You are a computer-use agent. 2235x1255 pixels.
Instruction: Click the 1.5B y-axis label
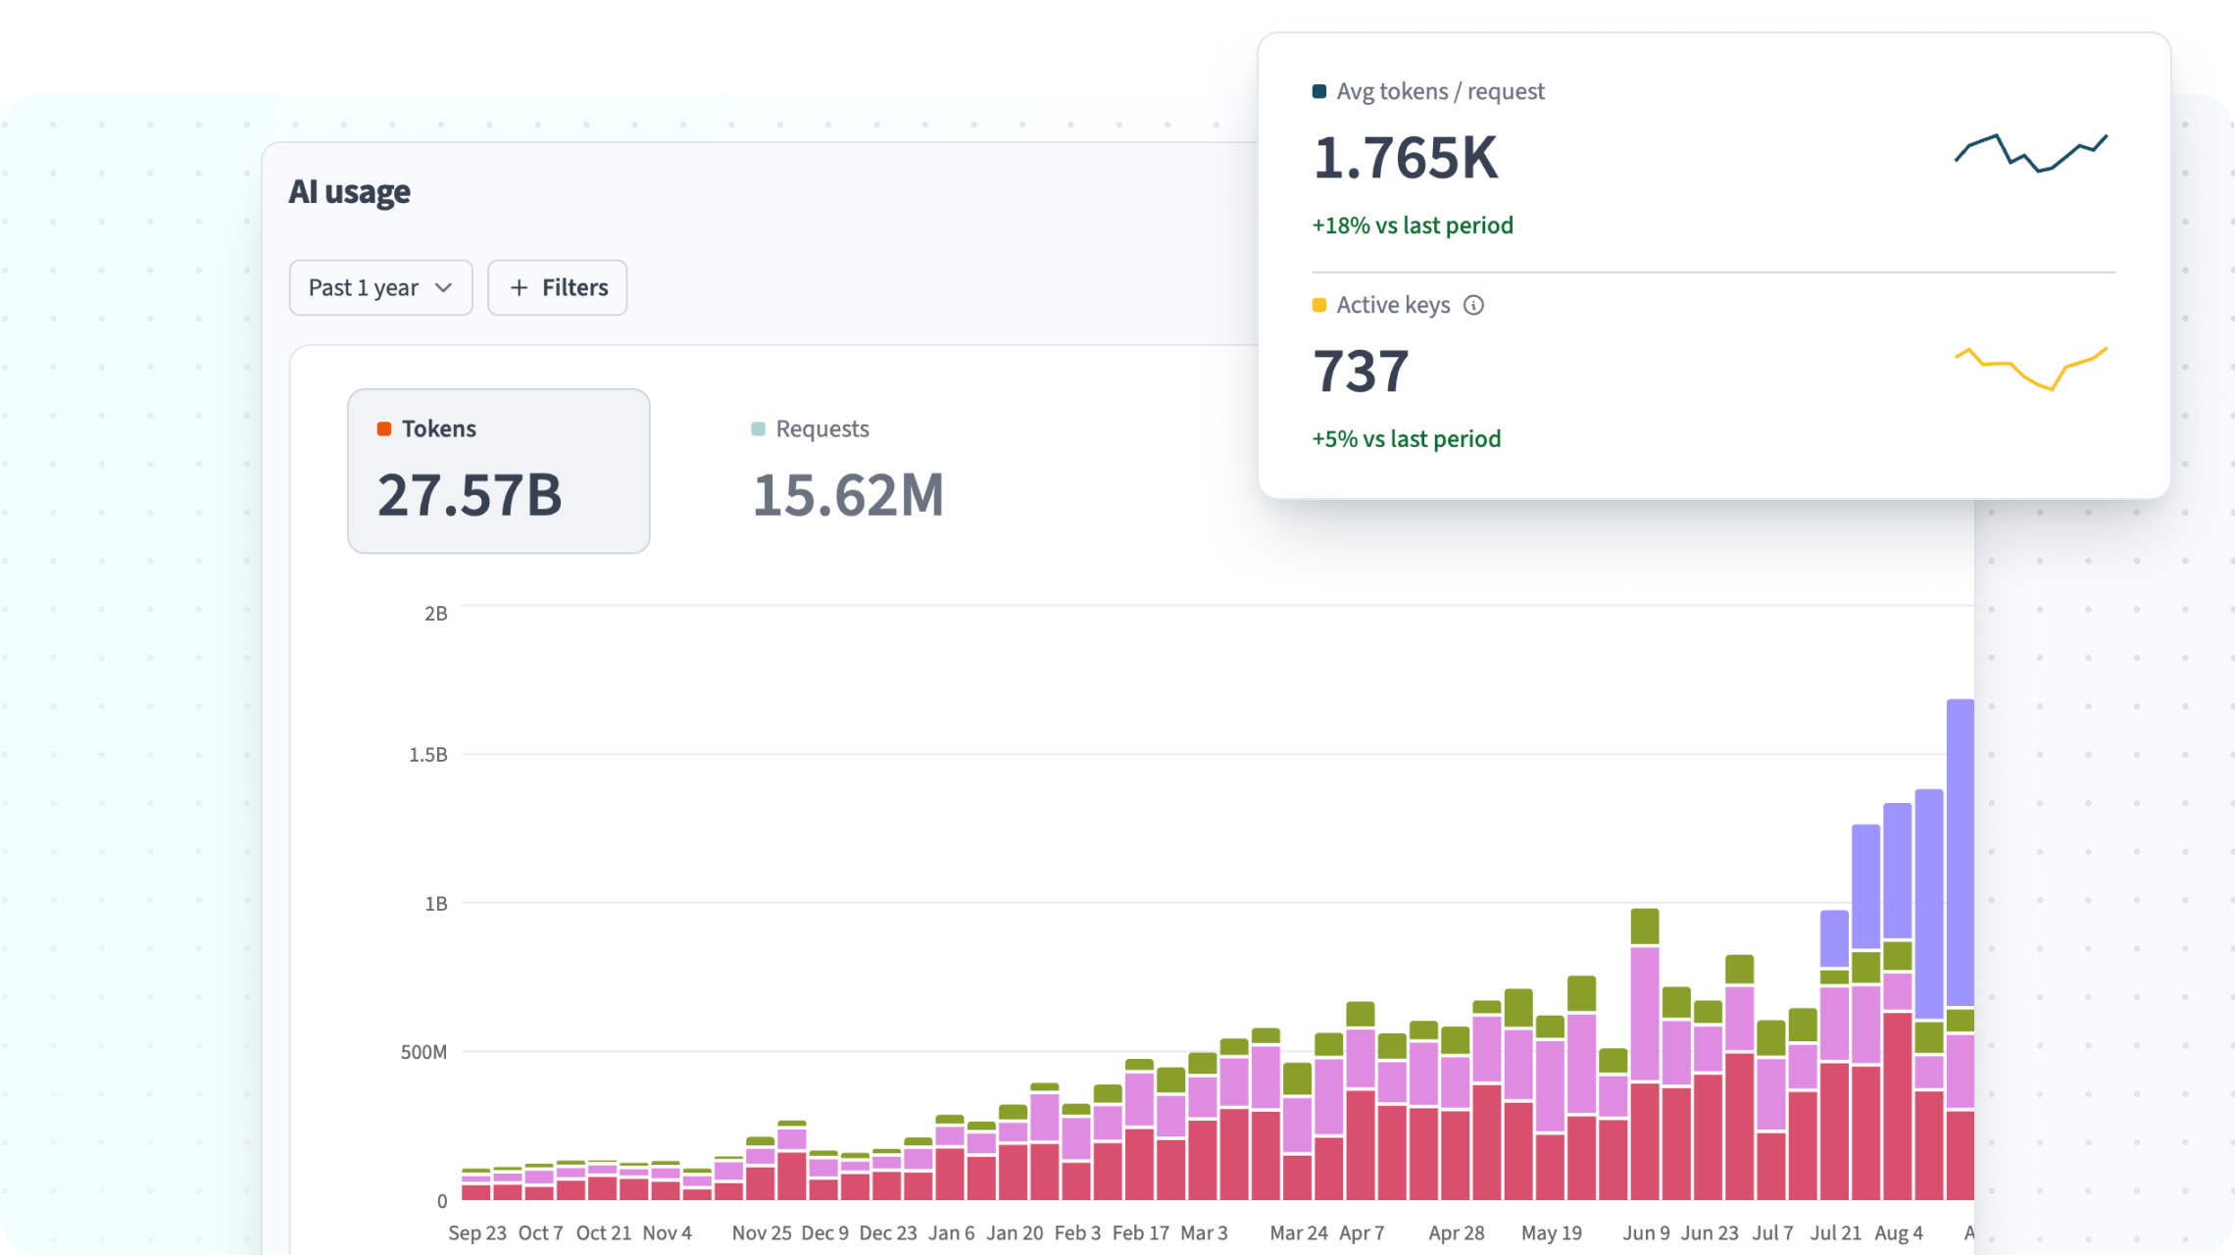[428, 755]
